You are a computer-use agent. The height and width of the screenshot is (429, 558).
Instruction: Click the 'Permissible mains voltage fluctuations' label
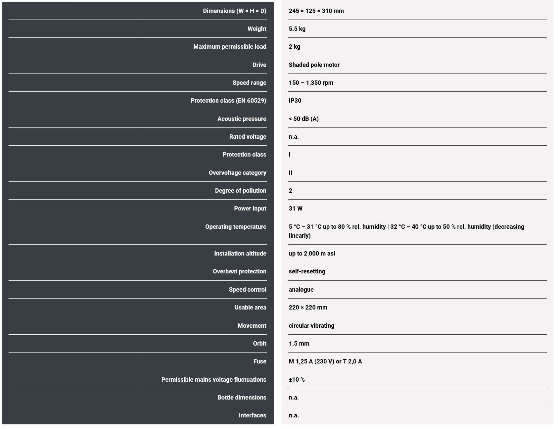(x=214, y=380)
